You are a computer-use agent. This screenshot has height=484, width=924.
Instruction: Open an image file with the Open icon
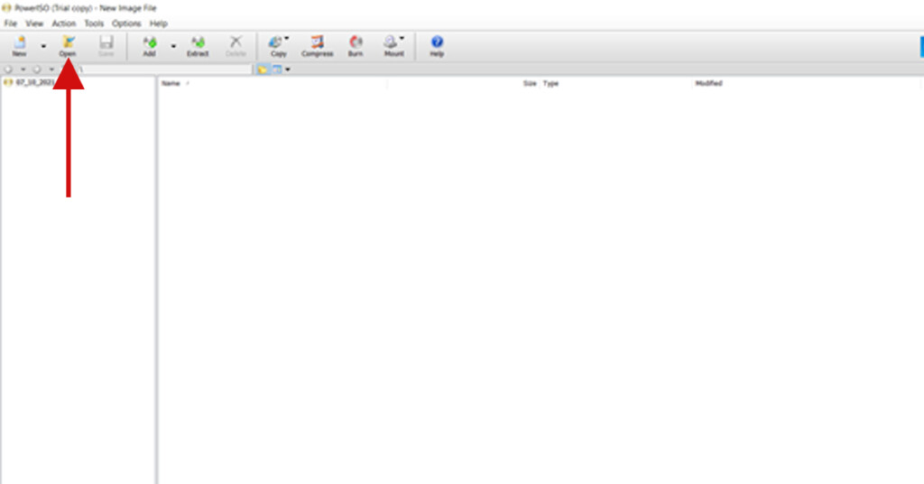pyautogui.click(x=68, y=45)
